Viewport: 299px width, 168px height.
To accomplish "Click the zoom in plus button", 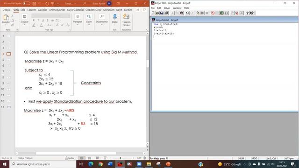I will (x=134, y=158).
